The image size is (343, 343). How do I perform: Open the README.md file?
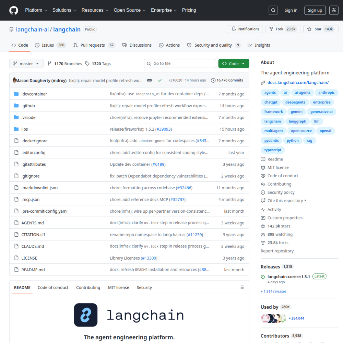33,270
